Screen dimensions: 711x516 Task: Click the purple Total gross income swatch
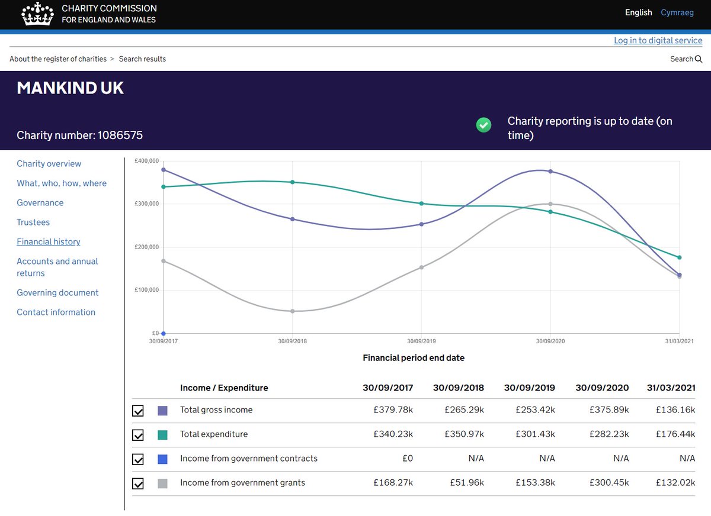click(162, 410)
